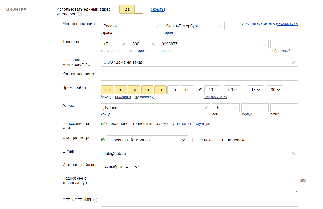
Task: Toggle the единый адрес switch set to да
Action: [x=131, y=9]
